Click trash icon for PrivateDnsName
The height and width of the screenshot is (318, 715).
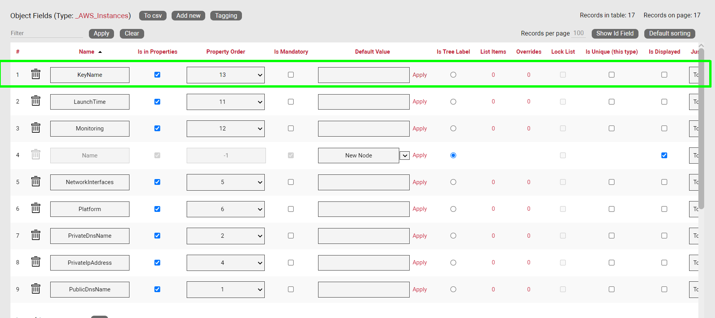tap(36, 235)
